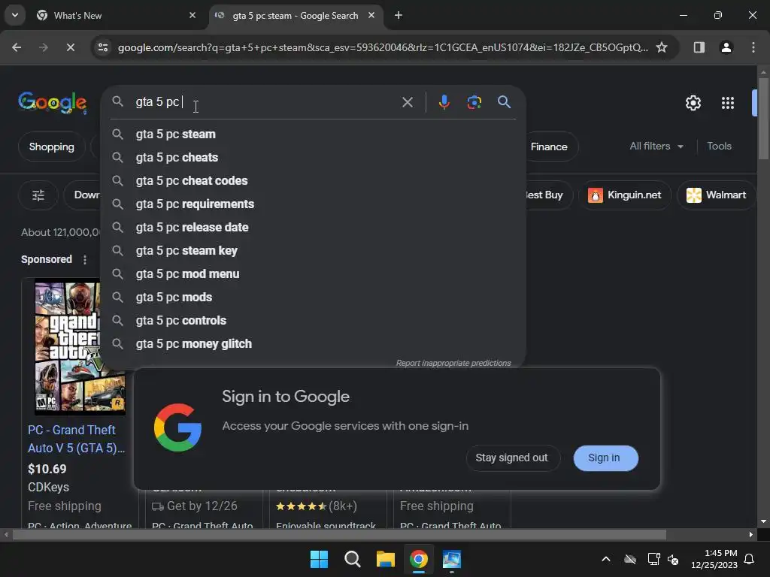This screenshot has height=577, width=770.
Task: Filter by Kinguin.net store
Action: coord(625,195)
